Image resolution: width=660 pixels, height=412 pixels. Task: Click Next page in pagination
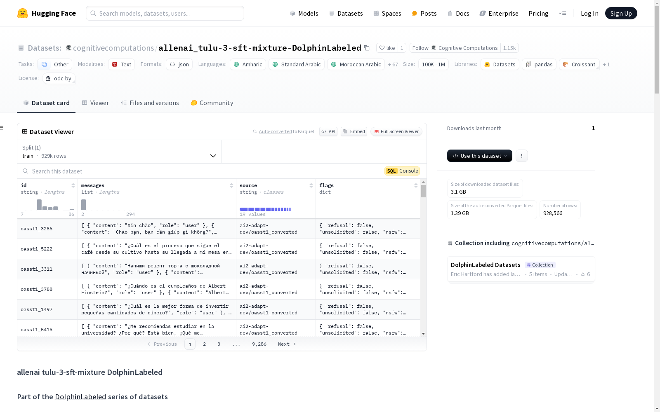tap(287, 344)
